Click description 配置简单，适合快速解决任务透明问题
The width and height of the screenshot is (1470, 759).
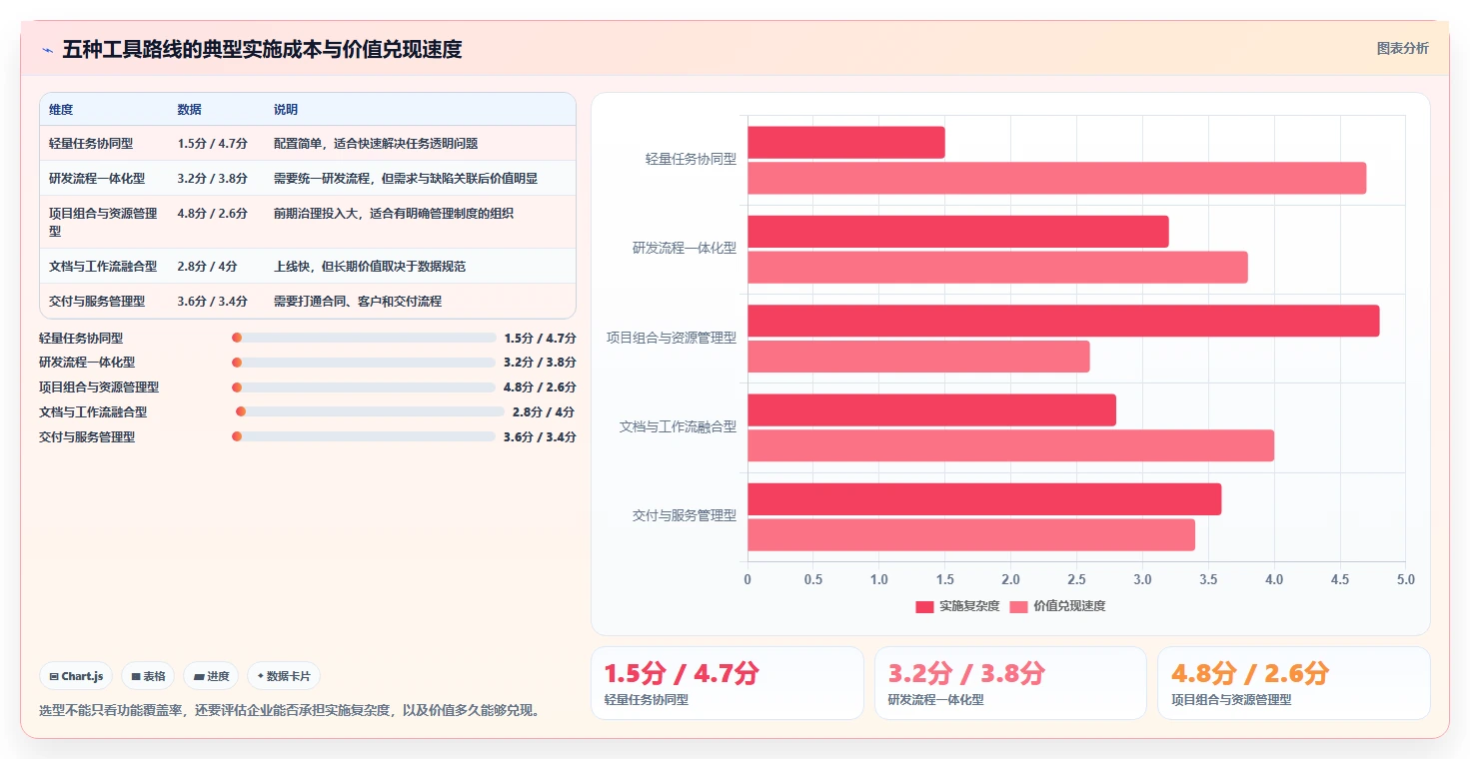[x=376, y=144]
